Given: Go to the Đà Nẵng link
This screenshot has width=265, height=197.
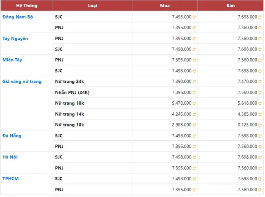Looking at the screenshot, I should [x=12, y=135].
